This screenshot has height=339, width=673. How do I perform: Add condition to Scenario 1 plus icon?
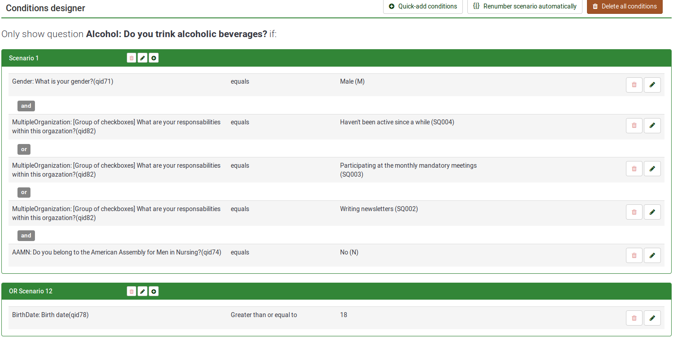tap(154, 58)
